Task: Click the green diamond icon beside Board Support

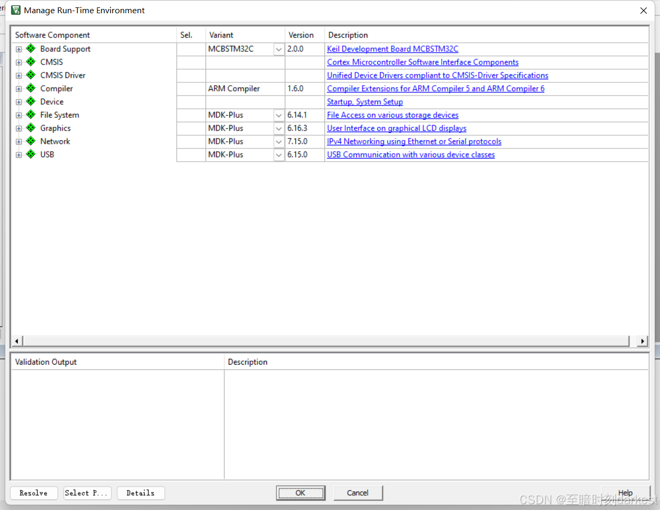Action: pos(31,49)
